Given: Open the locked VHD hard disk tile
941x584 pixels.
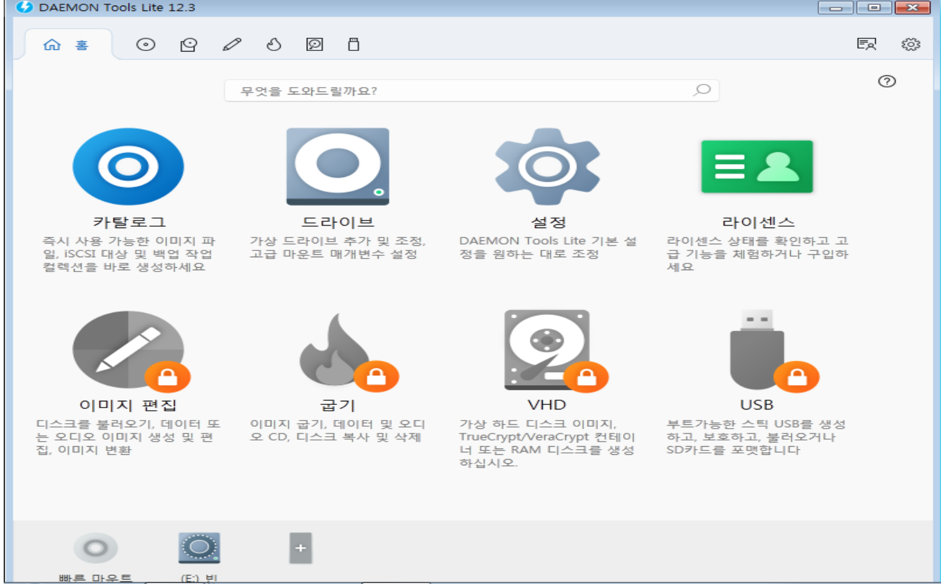Looking at the screenshot, I should pos(556,351).
